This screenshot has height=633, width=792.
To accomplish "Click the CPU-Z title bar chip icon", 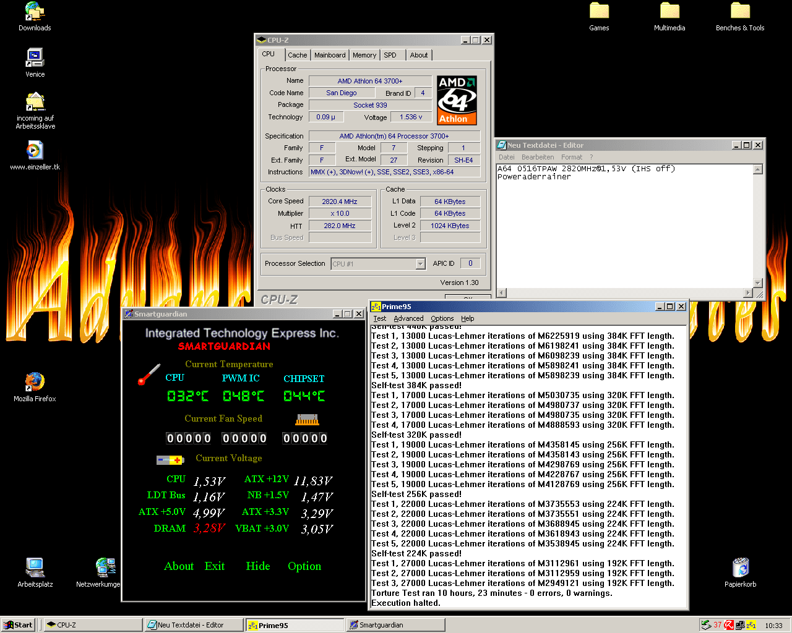I will tap(262, 40).
